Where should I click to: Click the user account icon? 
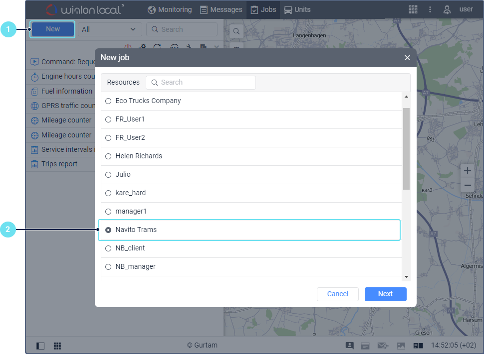(x=447, y=9)
